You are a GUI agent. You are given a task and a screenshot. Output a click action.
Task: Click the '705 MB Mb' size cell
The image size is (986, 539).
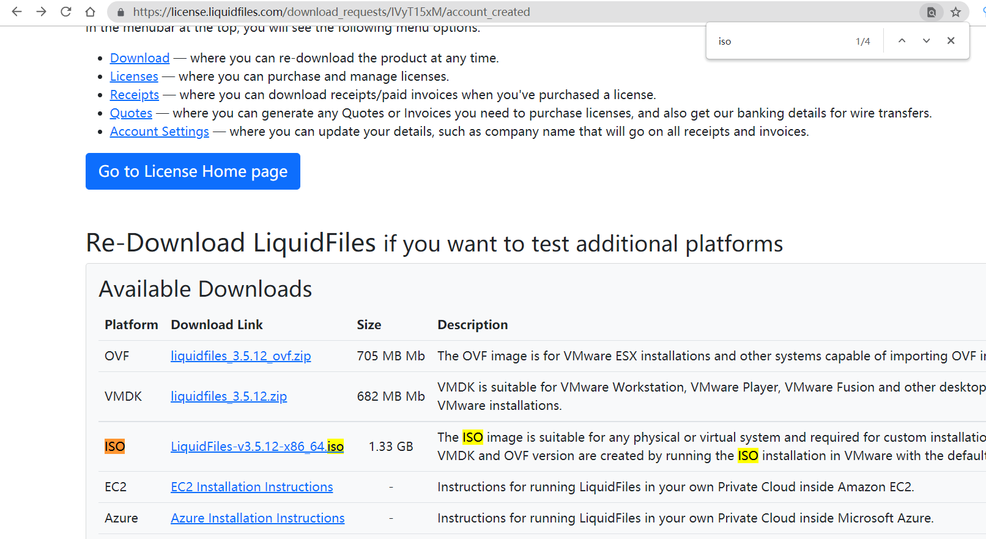click(x=391, y=356)
